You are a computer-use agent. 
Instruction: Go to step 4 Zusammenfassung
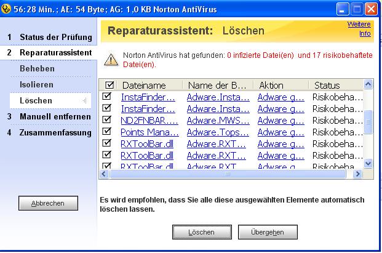(49, 132)
